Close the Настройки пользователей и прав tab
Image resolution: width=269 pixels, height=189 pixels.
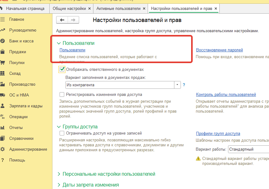[x=216, y=9]
